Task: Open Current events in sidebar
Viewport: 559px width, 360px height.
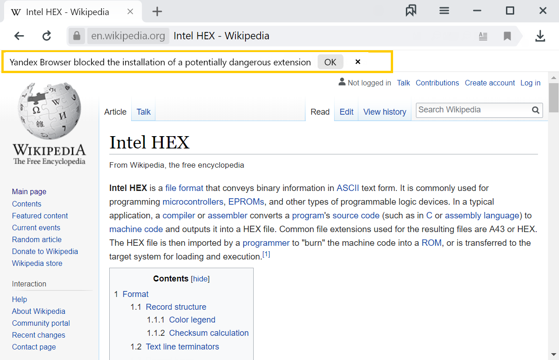Action: [36, 228]
